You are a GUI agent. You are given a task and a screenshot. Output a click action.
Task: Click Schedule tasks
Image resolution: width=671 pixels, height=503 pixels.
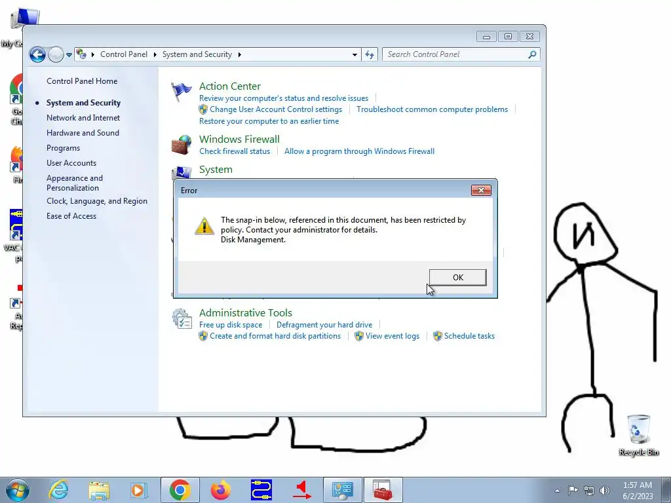coord(469,336)
